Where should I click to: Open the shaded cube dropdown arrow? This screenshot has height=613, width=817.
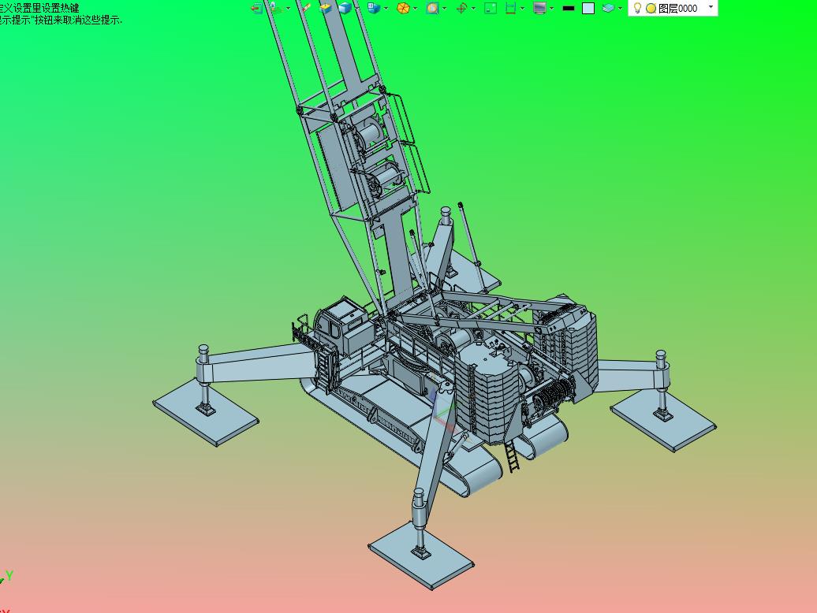click(x=357, y=9)
